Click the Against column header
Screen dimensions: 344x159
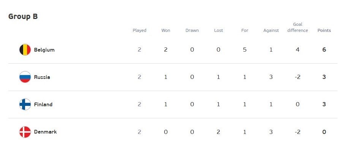271,30
